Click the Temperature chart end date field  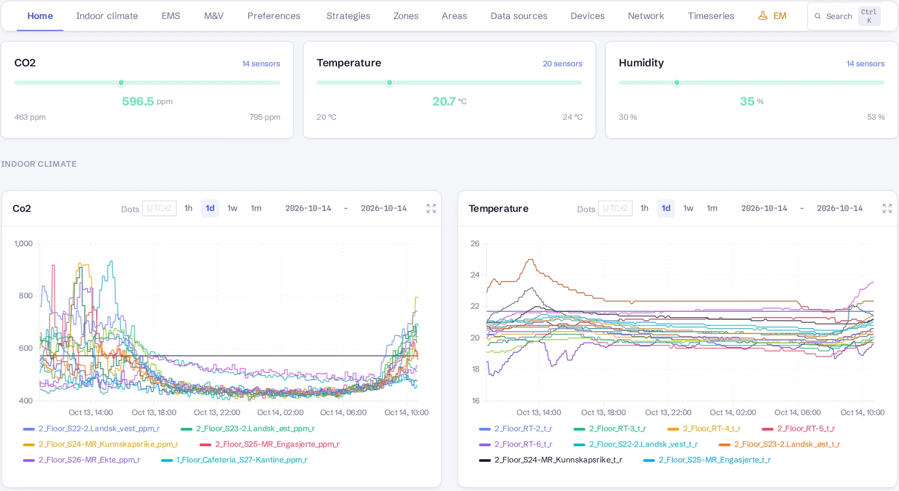(x=840, y=208)
